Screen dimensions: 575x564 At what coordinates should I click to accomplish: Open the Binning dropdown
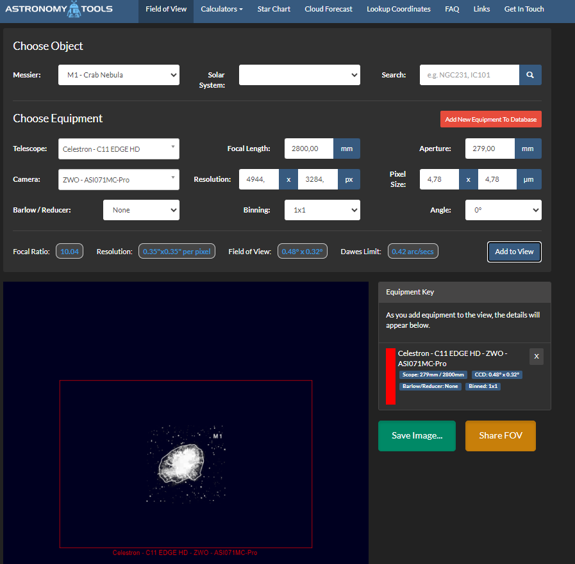coord(322,210)
